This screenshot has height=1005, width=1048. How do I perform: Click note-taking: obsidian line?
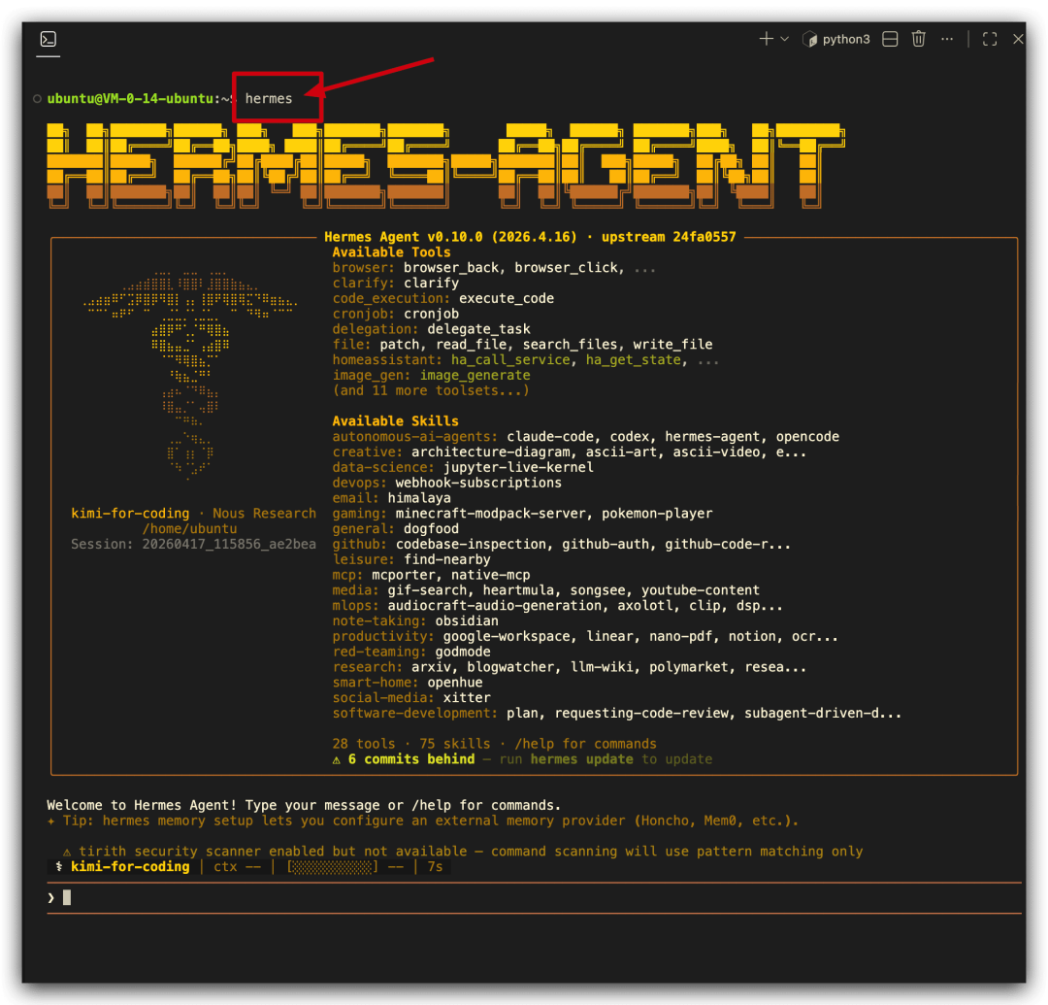click(415, 621)
